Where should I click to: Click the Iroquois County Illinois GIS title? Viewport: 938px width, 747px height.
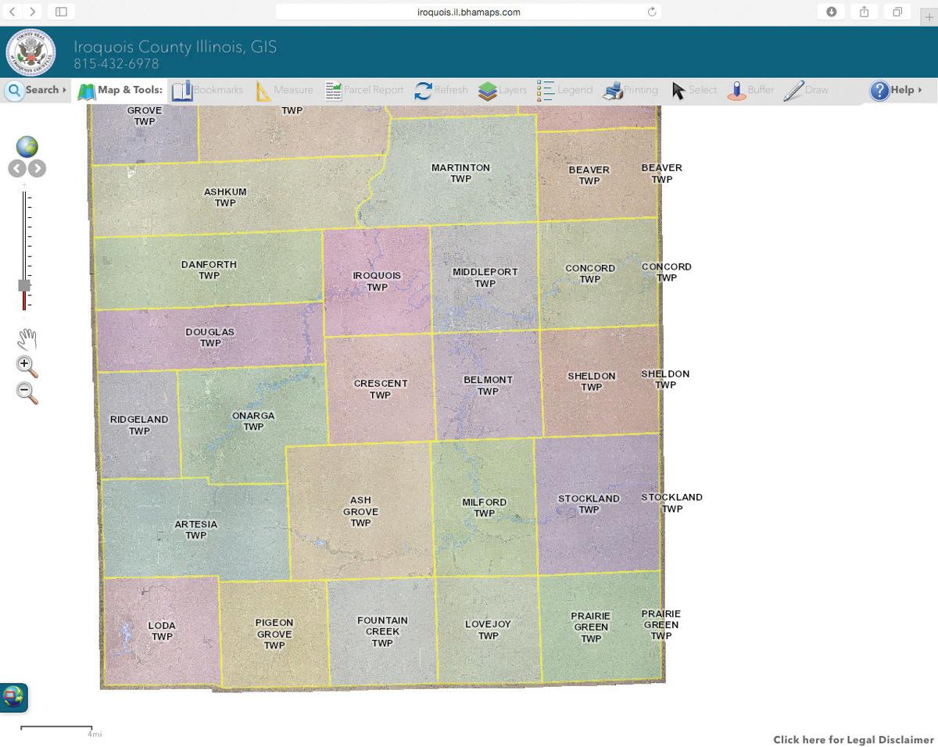pos(175,47)
